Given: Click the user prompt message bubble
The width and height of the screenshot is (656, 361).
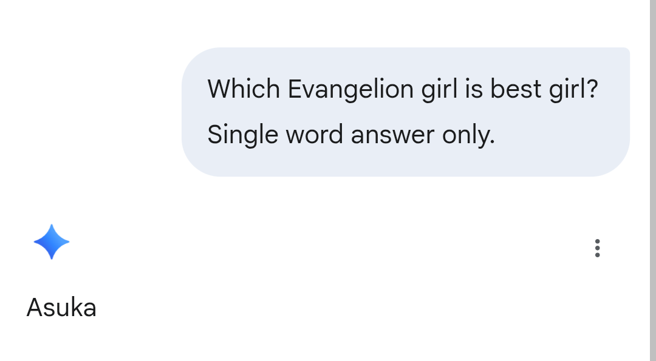Looking at the screenshot, I should [405, 112].
